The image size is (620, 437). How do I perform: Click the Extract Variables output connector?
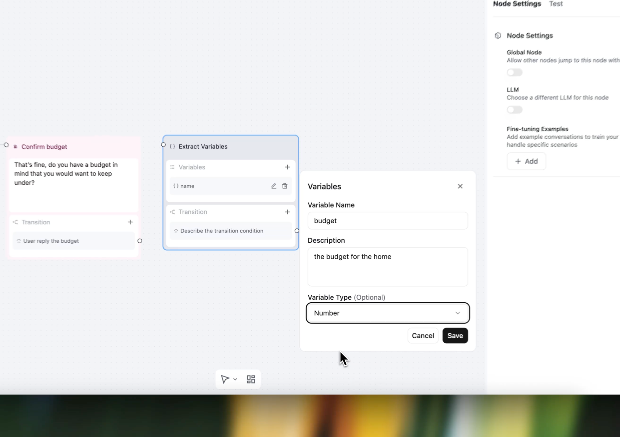pos(297,231)
